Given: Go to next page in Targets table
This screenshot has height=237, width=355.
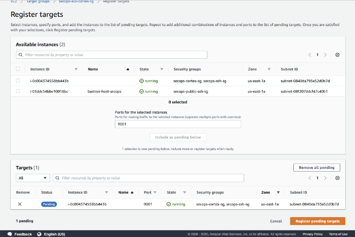Looking at the screenshot, I should click(325, 178).
